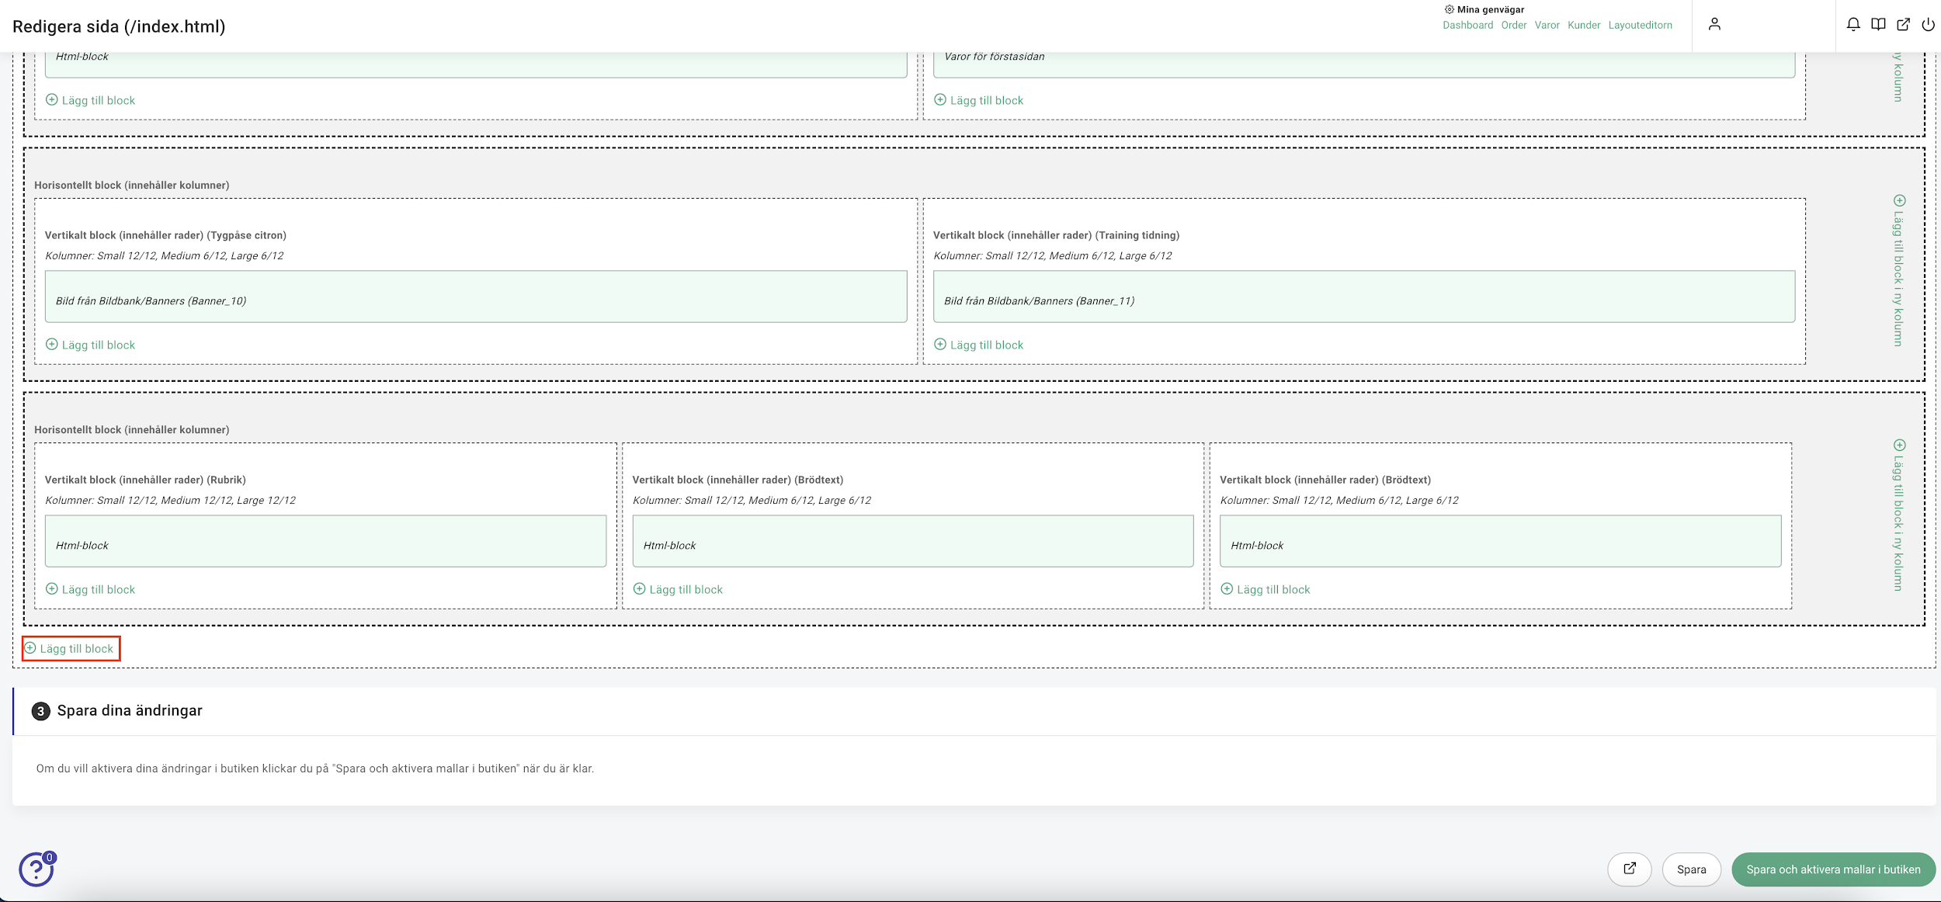Open the Varor för förstasidan block
This screenshot has height=902, width=1941.
pos(1364,64)
